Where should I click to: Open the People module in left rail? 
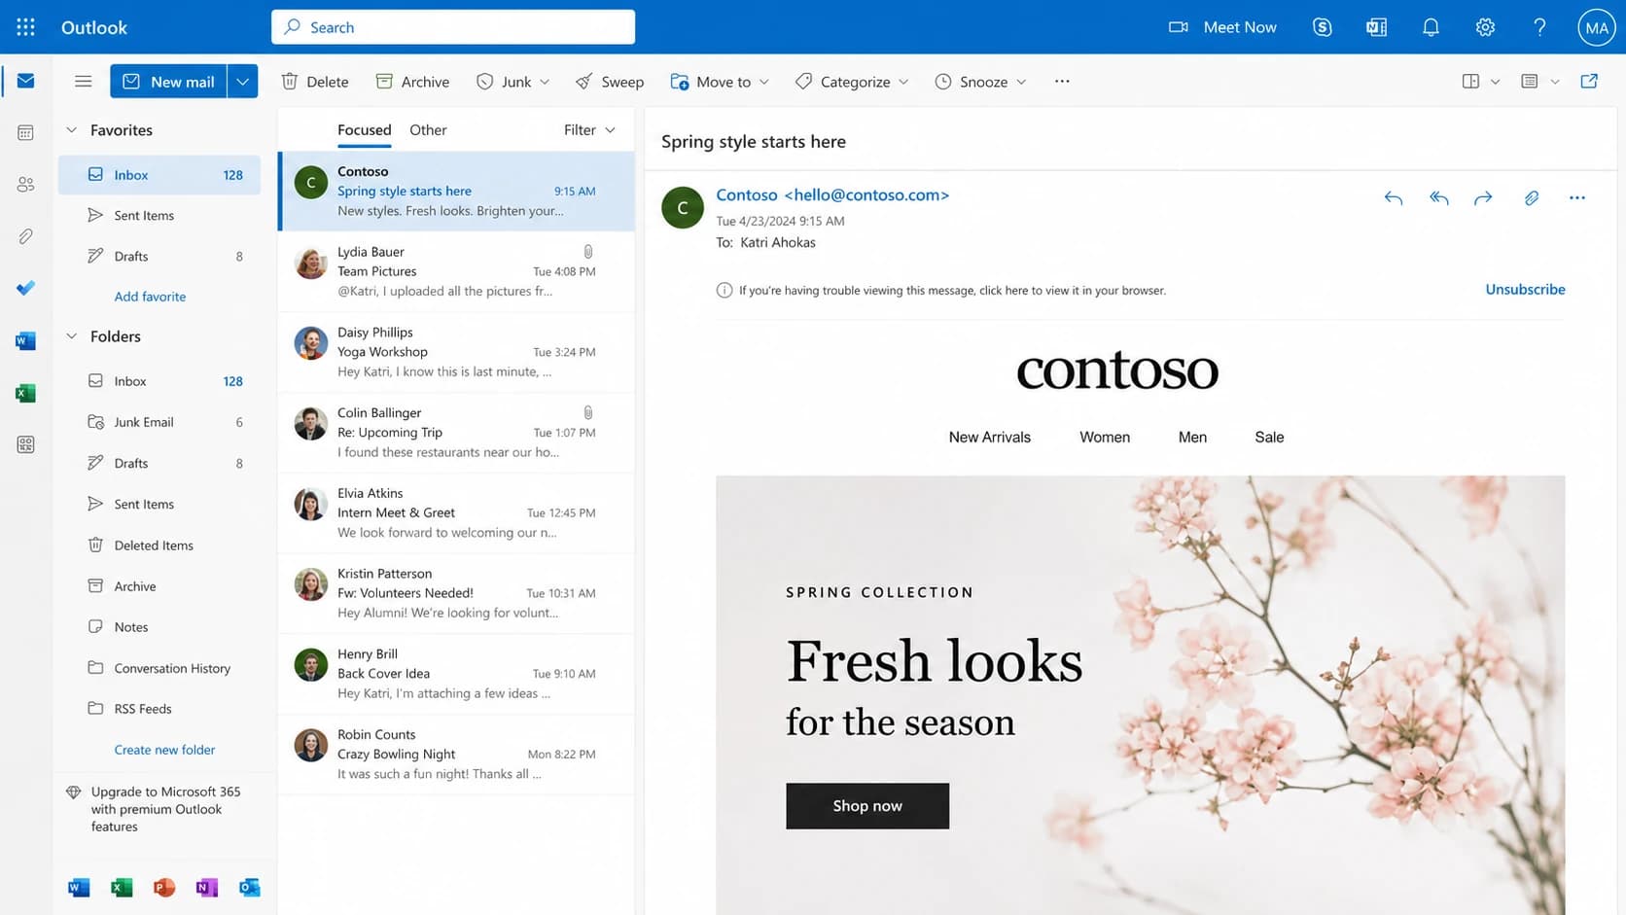[26, 184]
